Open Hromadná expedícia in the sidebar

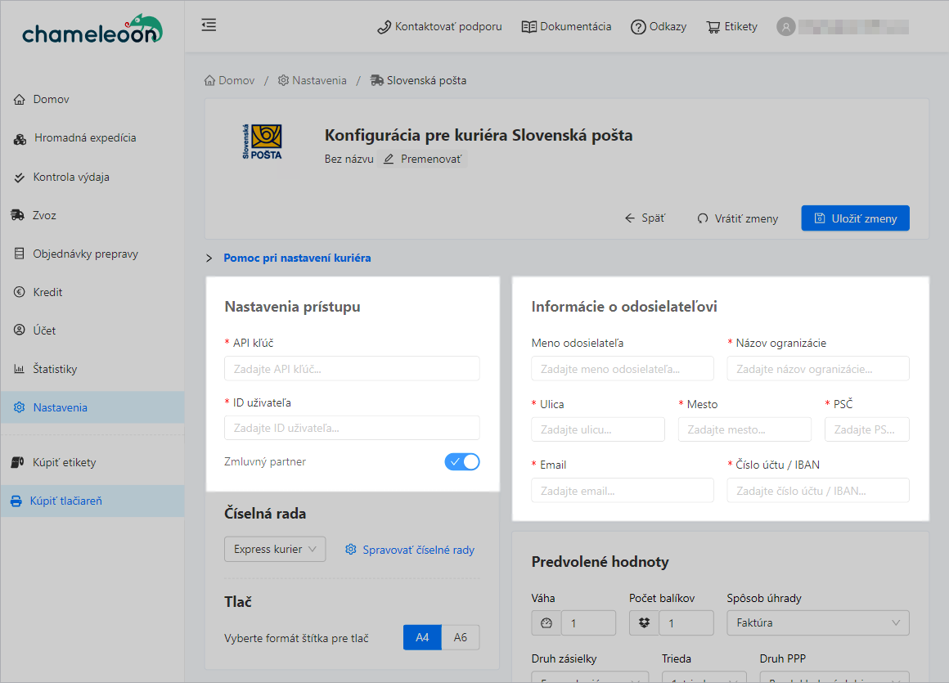pos(84,138)
